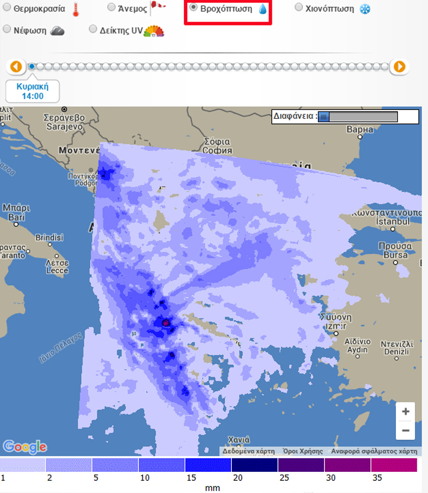Click the Διαφάνεια transparency slider handle

pyautogui.click(x=324, y=117)
